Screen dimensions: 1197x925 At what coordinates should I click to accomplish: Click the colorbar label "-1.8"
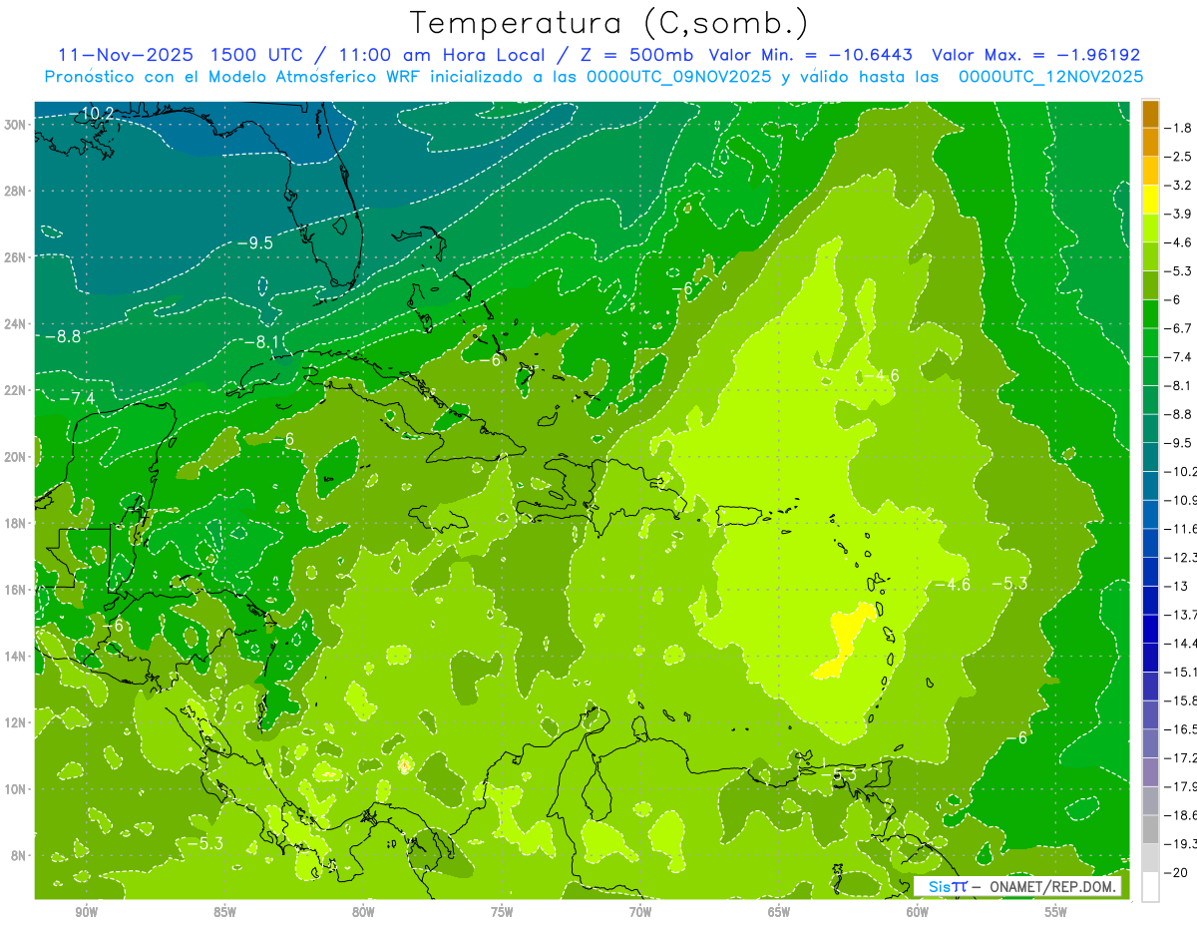(x=1180, y=128)
